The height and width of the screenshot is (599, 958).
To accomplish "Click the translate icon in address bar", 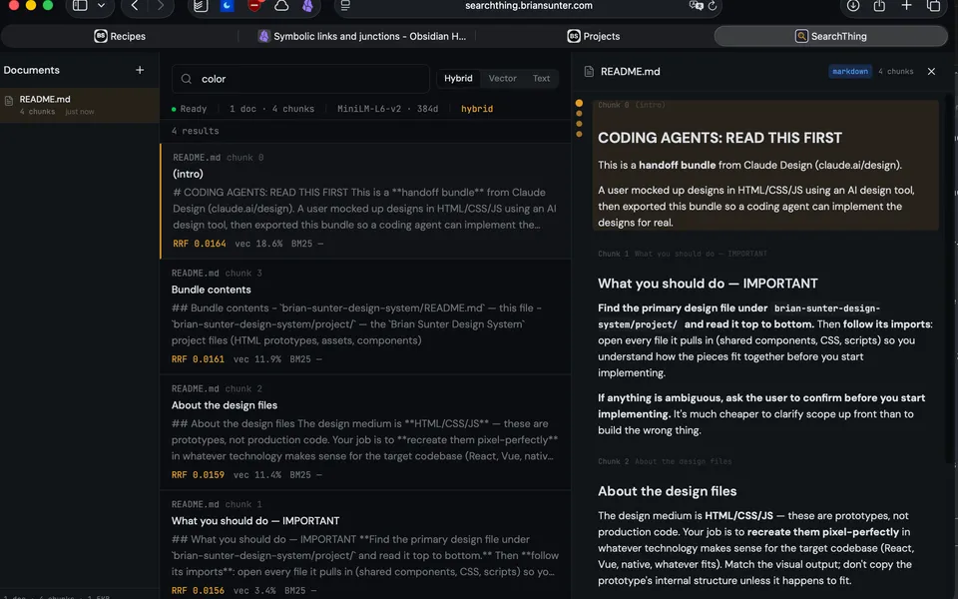I will 696,6.
